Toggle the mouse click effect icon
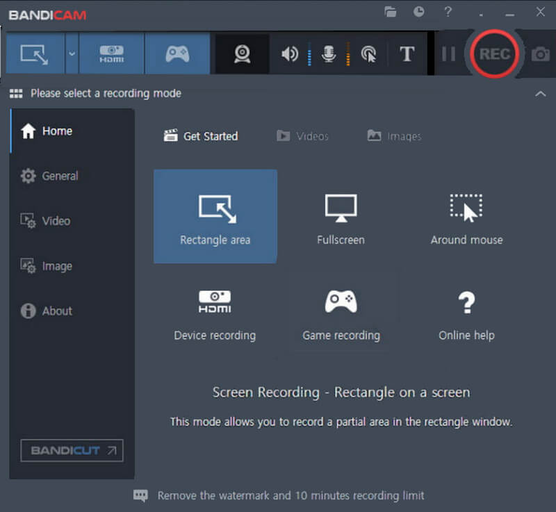Screen dimensions: 556x512 click(368, 54)
